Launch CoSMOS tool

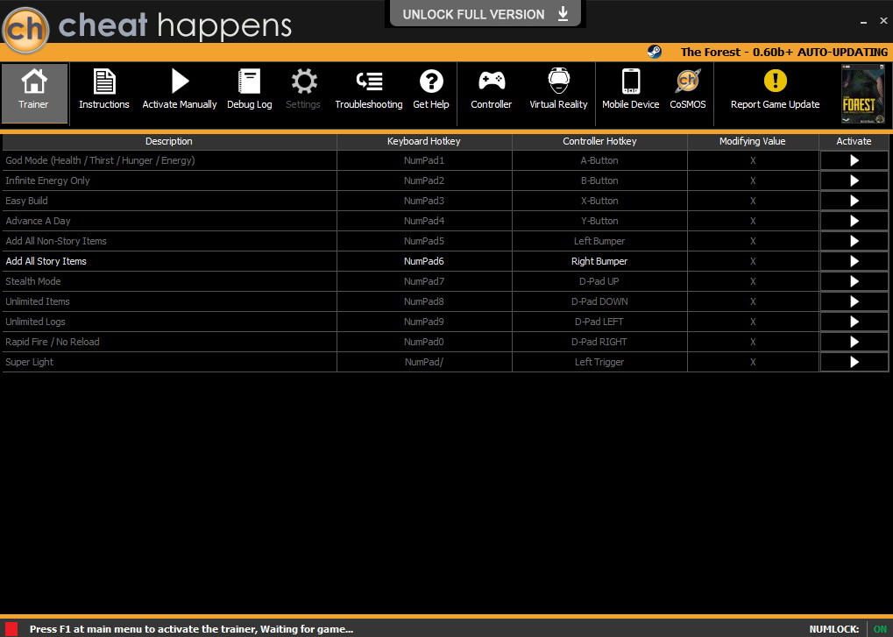pos(687,89)
